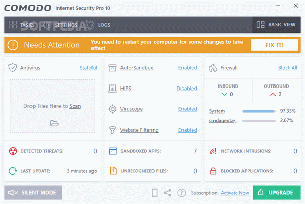Click the cmdagent.e... process link

pos(224,120)
